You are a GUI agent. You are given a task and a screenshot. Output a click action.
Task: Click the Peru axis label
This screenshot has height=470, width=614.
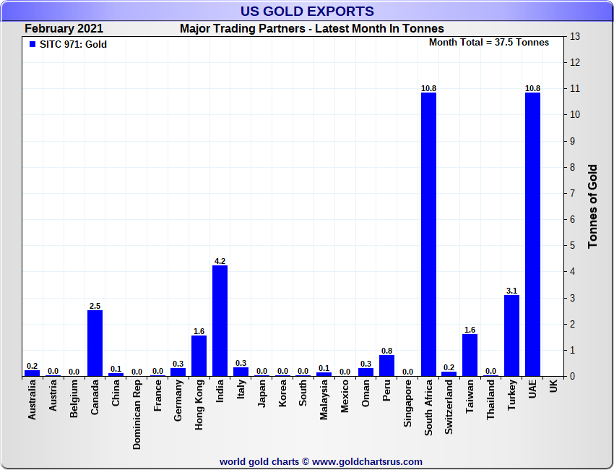387,390
